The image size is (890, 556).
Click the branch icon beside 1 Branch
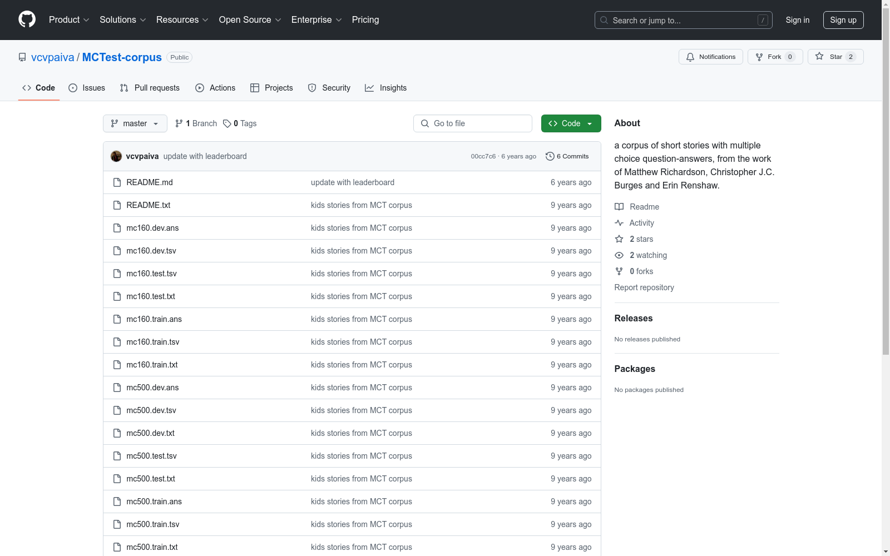pyautogui.click(x=179, y=123)
